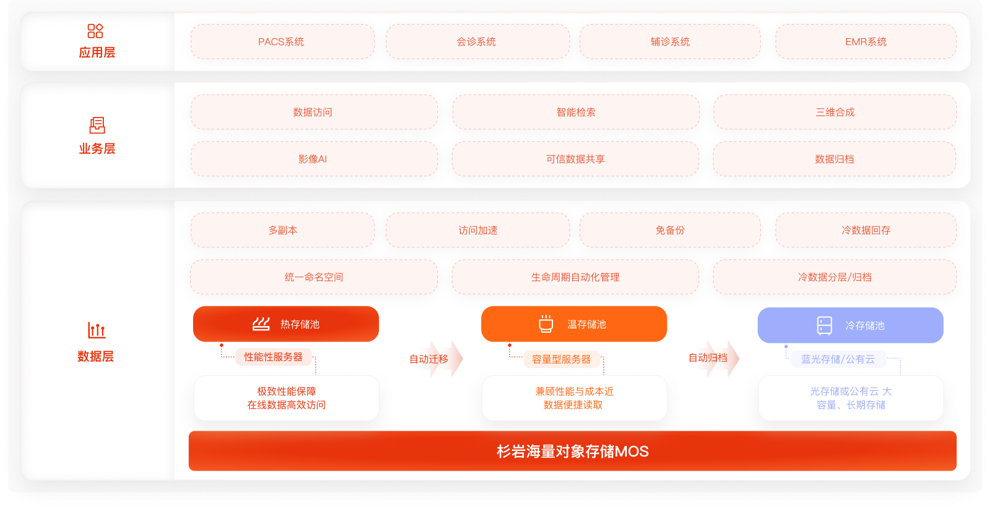Select the EMR系统 box

[866, 42]
